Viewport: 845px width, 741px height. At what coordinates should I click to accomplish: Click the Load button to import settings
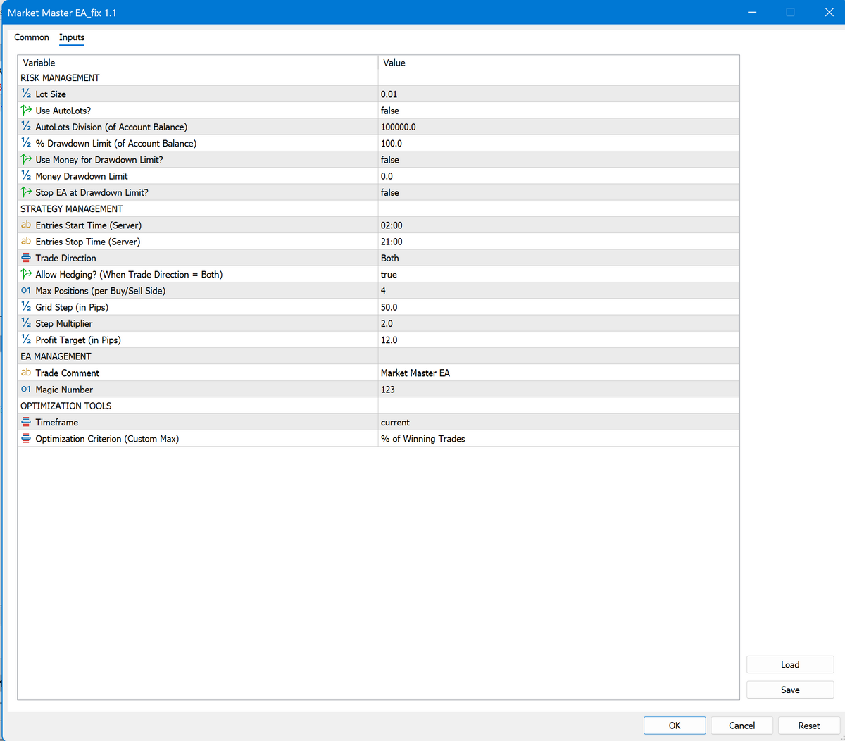pos(789,664)
